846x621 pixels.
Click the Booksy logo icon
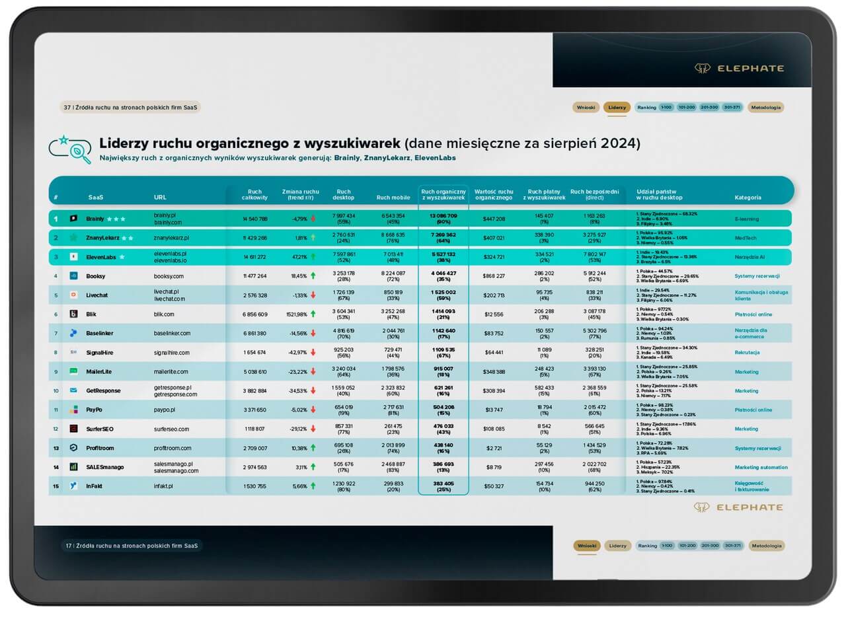[74, 275]
